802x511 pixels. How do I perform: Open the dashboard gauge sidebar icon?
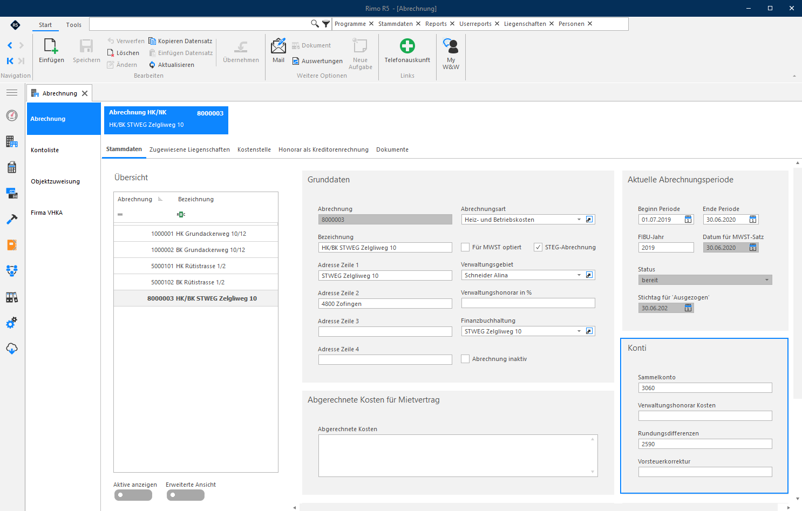point(12,115)
